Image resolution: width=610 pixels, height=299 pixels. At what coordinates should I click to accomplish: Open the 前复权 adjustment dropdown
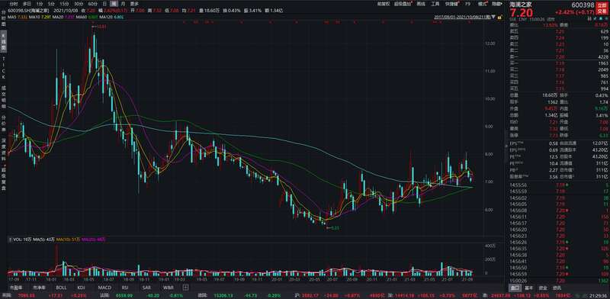coord(384,4)
